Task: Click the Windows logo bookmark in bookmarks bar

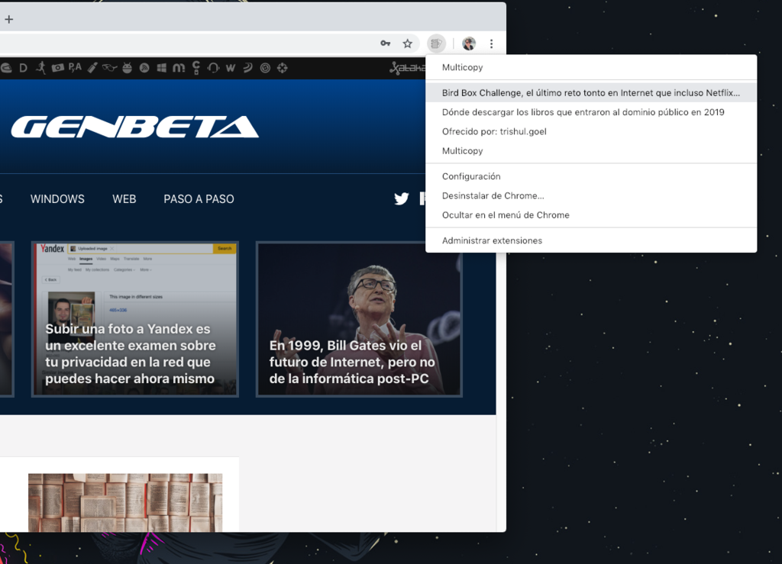Action: pyautogui.click(x=160, y=68)
